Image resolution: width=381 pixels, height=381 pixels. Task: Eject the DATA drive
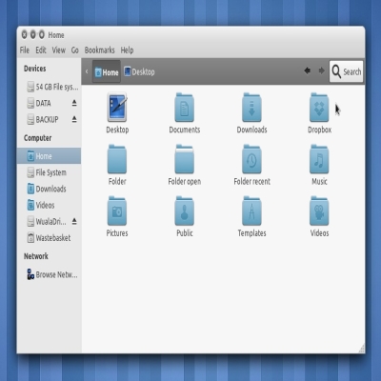point(74,103)
